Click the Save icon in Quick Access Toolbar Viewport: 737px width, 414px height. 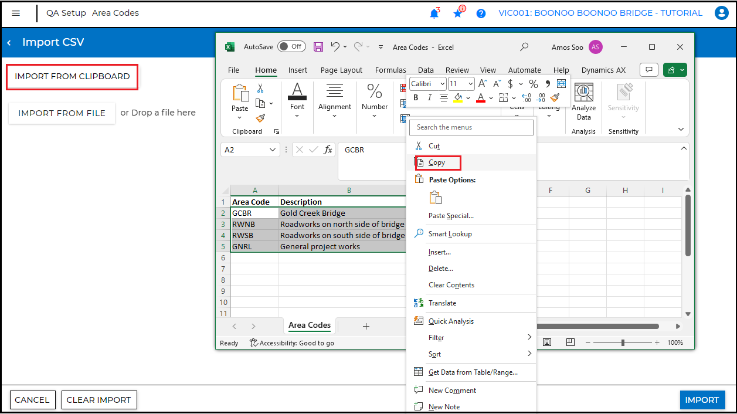click(x=318, y=47)
